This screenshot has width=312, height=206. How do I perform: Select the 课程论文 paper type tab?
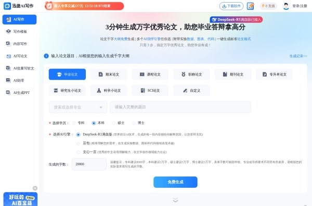[150, 74]
